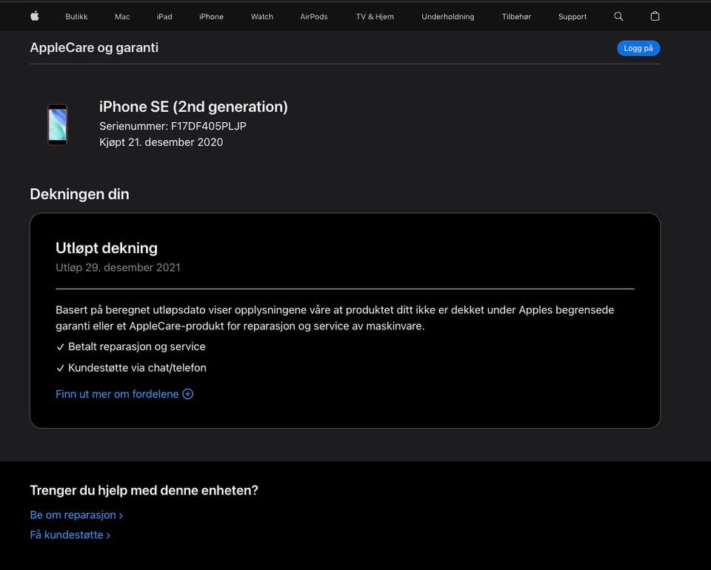Viewport: 711px width, 570px height.
Task: Click the Dekningen din heading
Action: pos(79,194)
